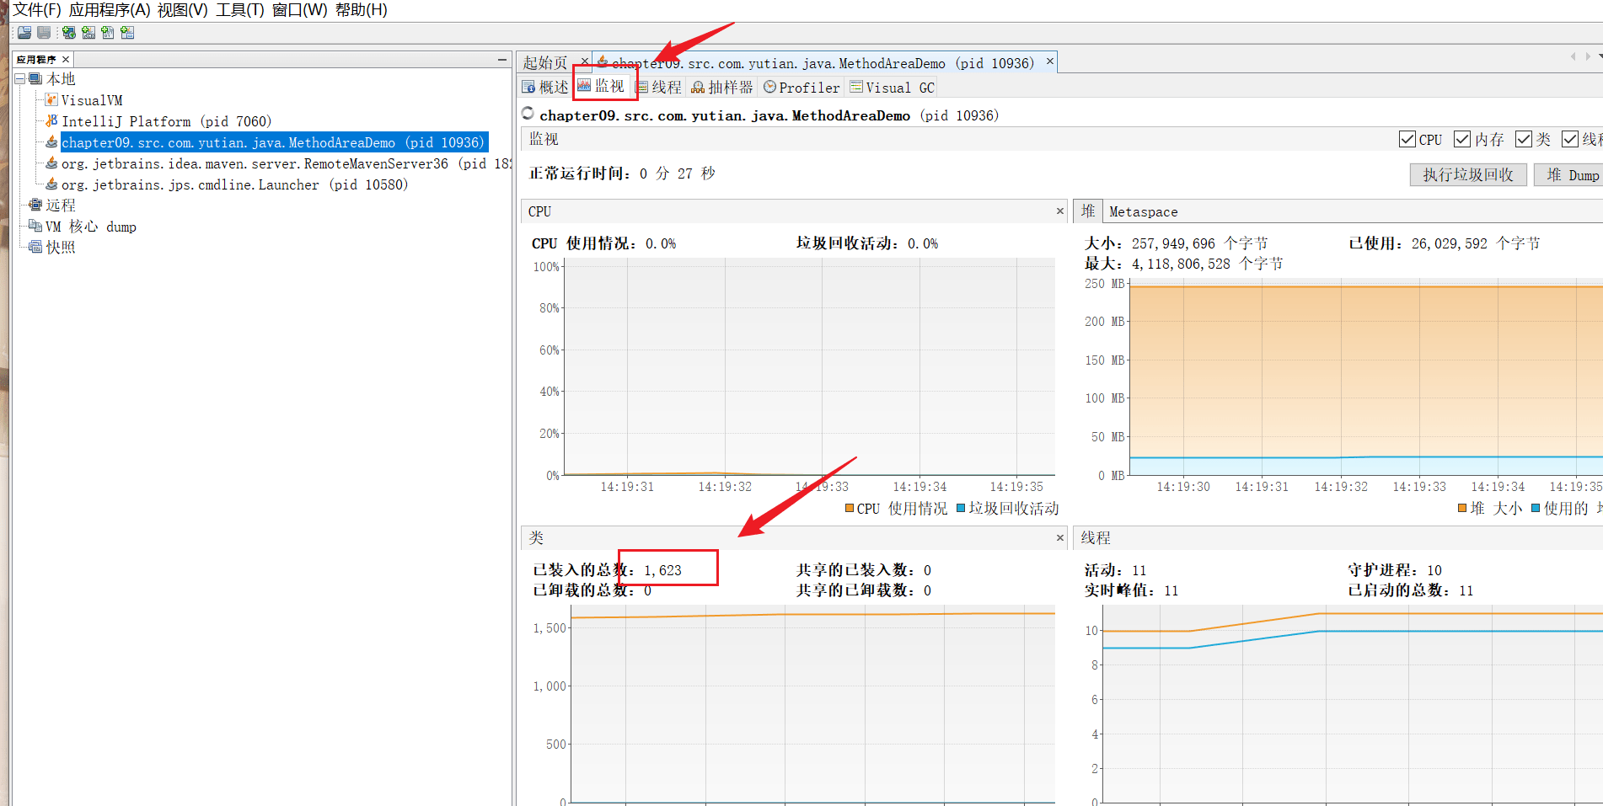
Task: Click the Add Application Snapshot toolbar icon
Action: 127,33
